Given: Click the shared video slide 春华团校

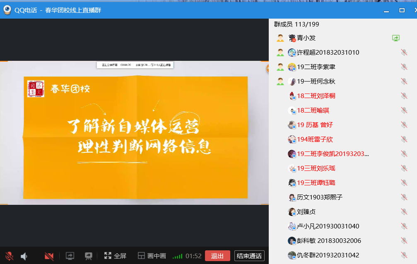Looking at the screenshot, I should click(134, 132).
